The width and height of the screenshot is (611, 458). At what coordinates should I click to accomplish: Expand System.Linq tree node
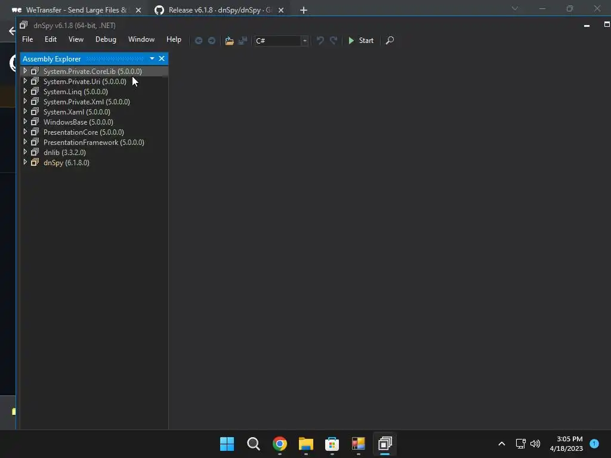(25, 91)
